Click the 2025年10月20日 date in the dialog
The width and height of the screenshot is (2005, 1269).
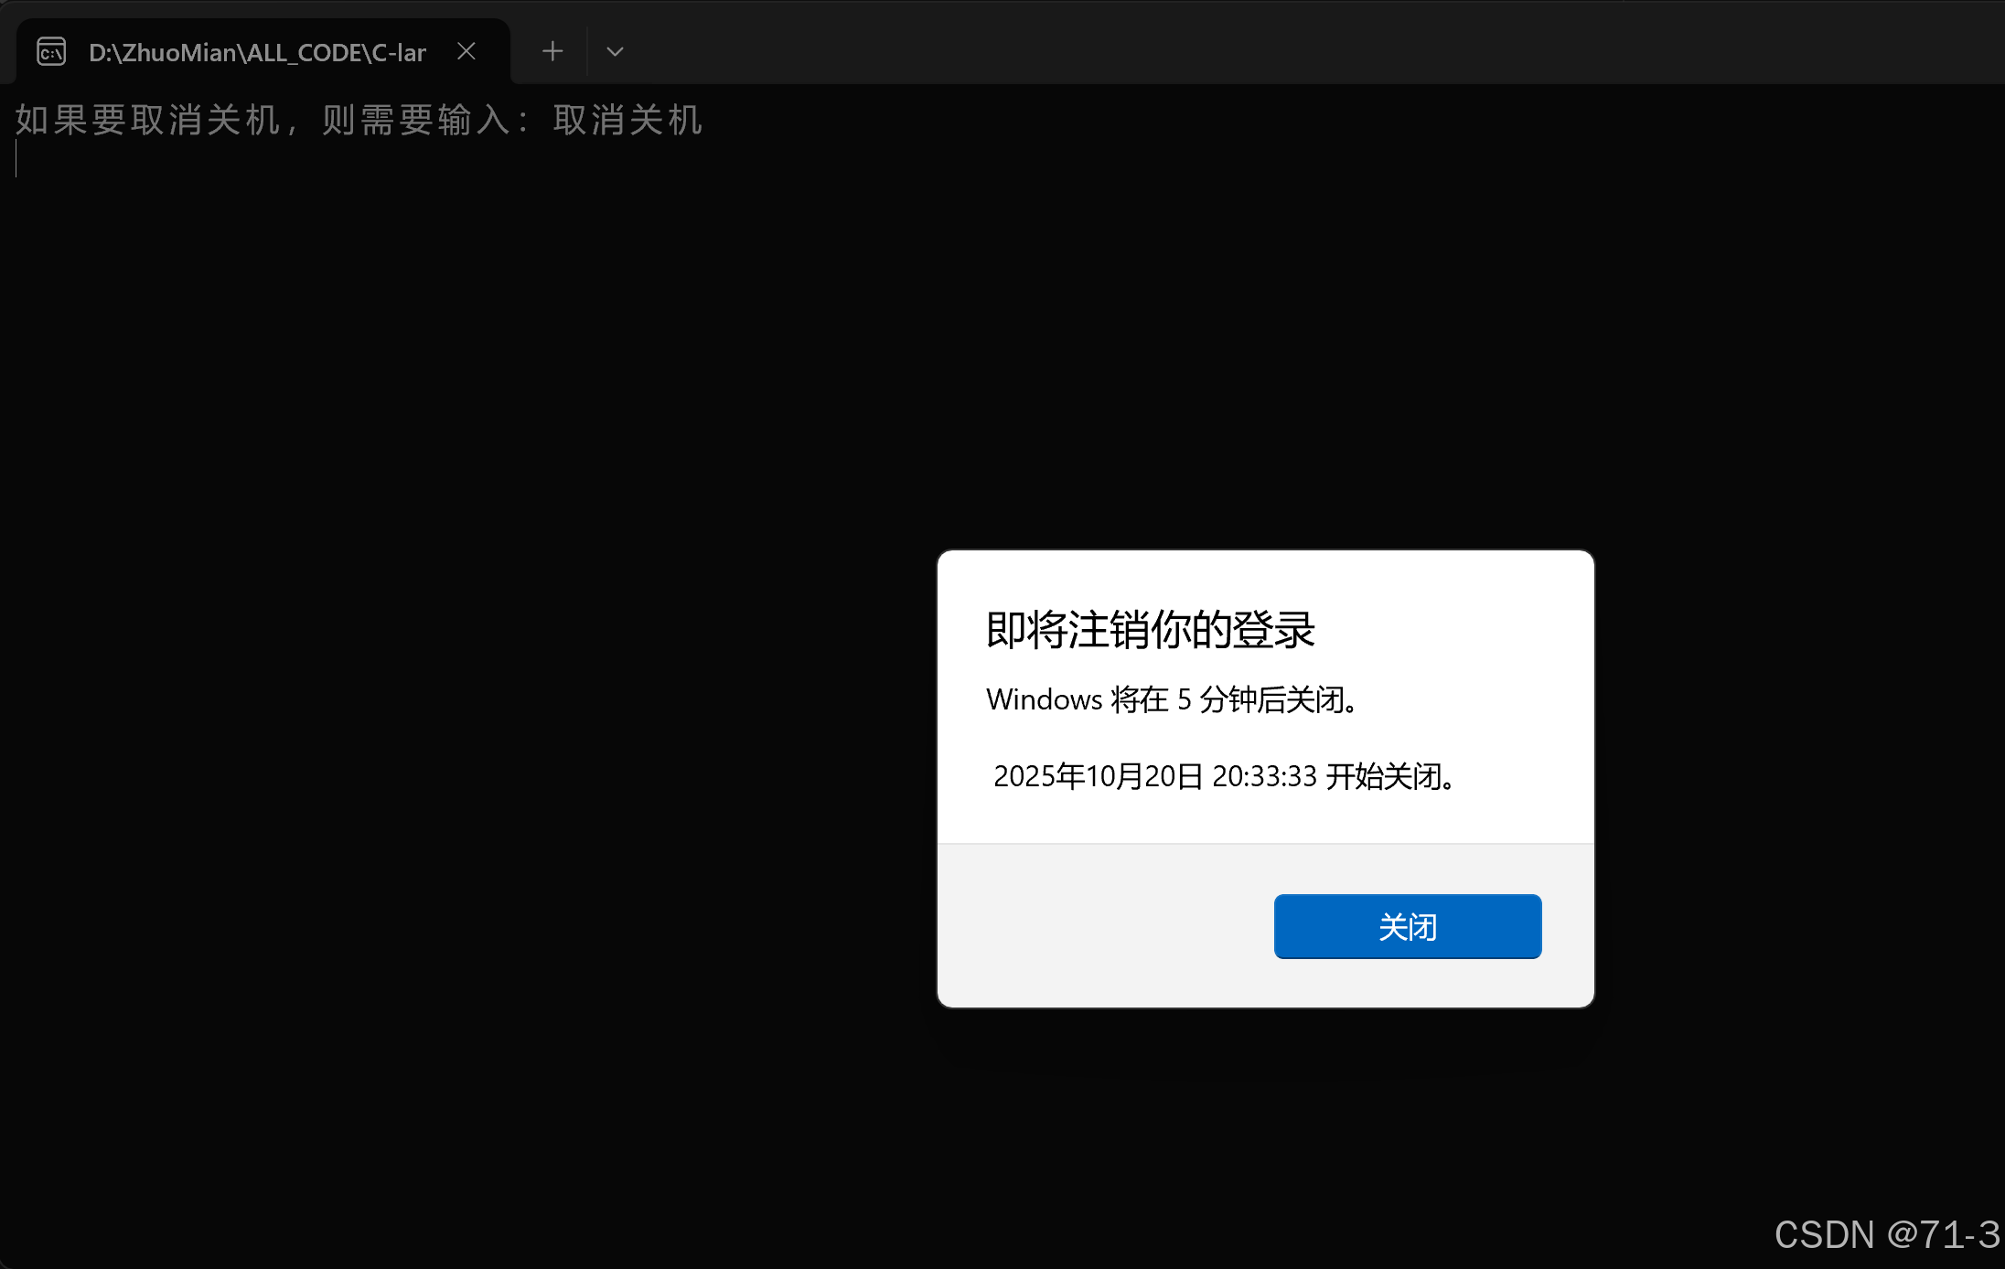pos(1098,776)
